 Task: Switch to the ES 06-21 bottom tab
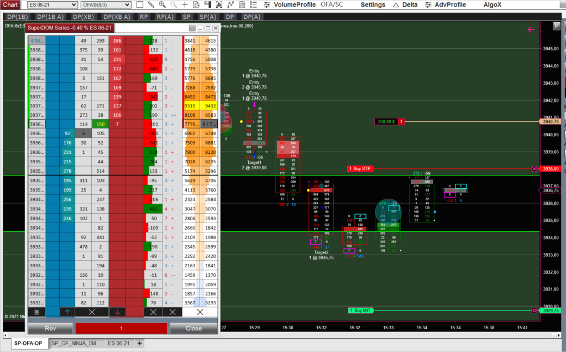pos(119,343)
